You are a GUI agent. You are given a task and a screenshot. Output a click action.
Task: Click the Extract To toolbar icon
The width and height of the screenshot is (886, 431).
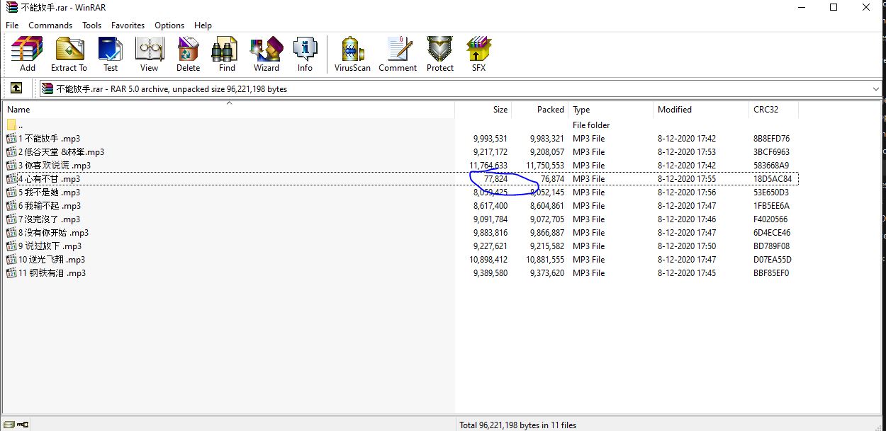[x=69, y=54]
